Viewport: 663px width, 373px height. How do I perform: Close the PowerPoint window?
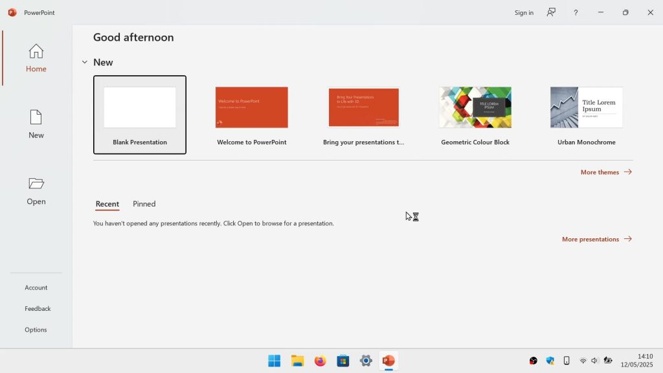coord(650,13)
